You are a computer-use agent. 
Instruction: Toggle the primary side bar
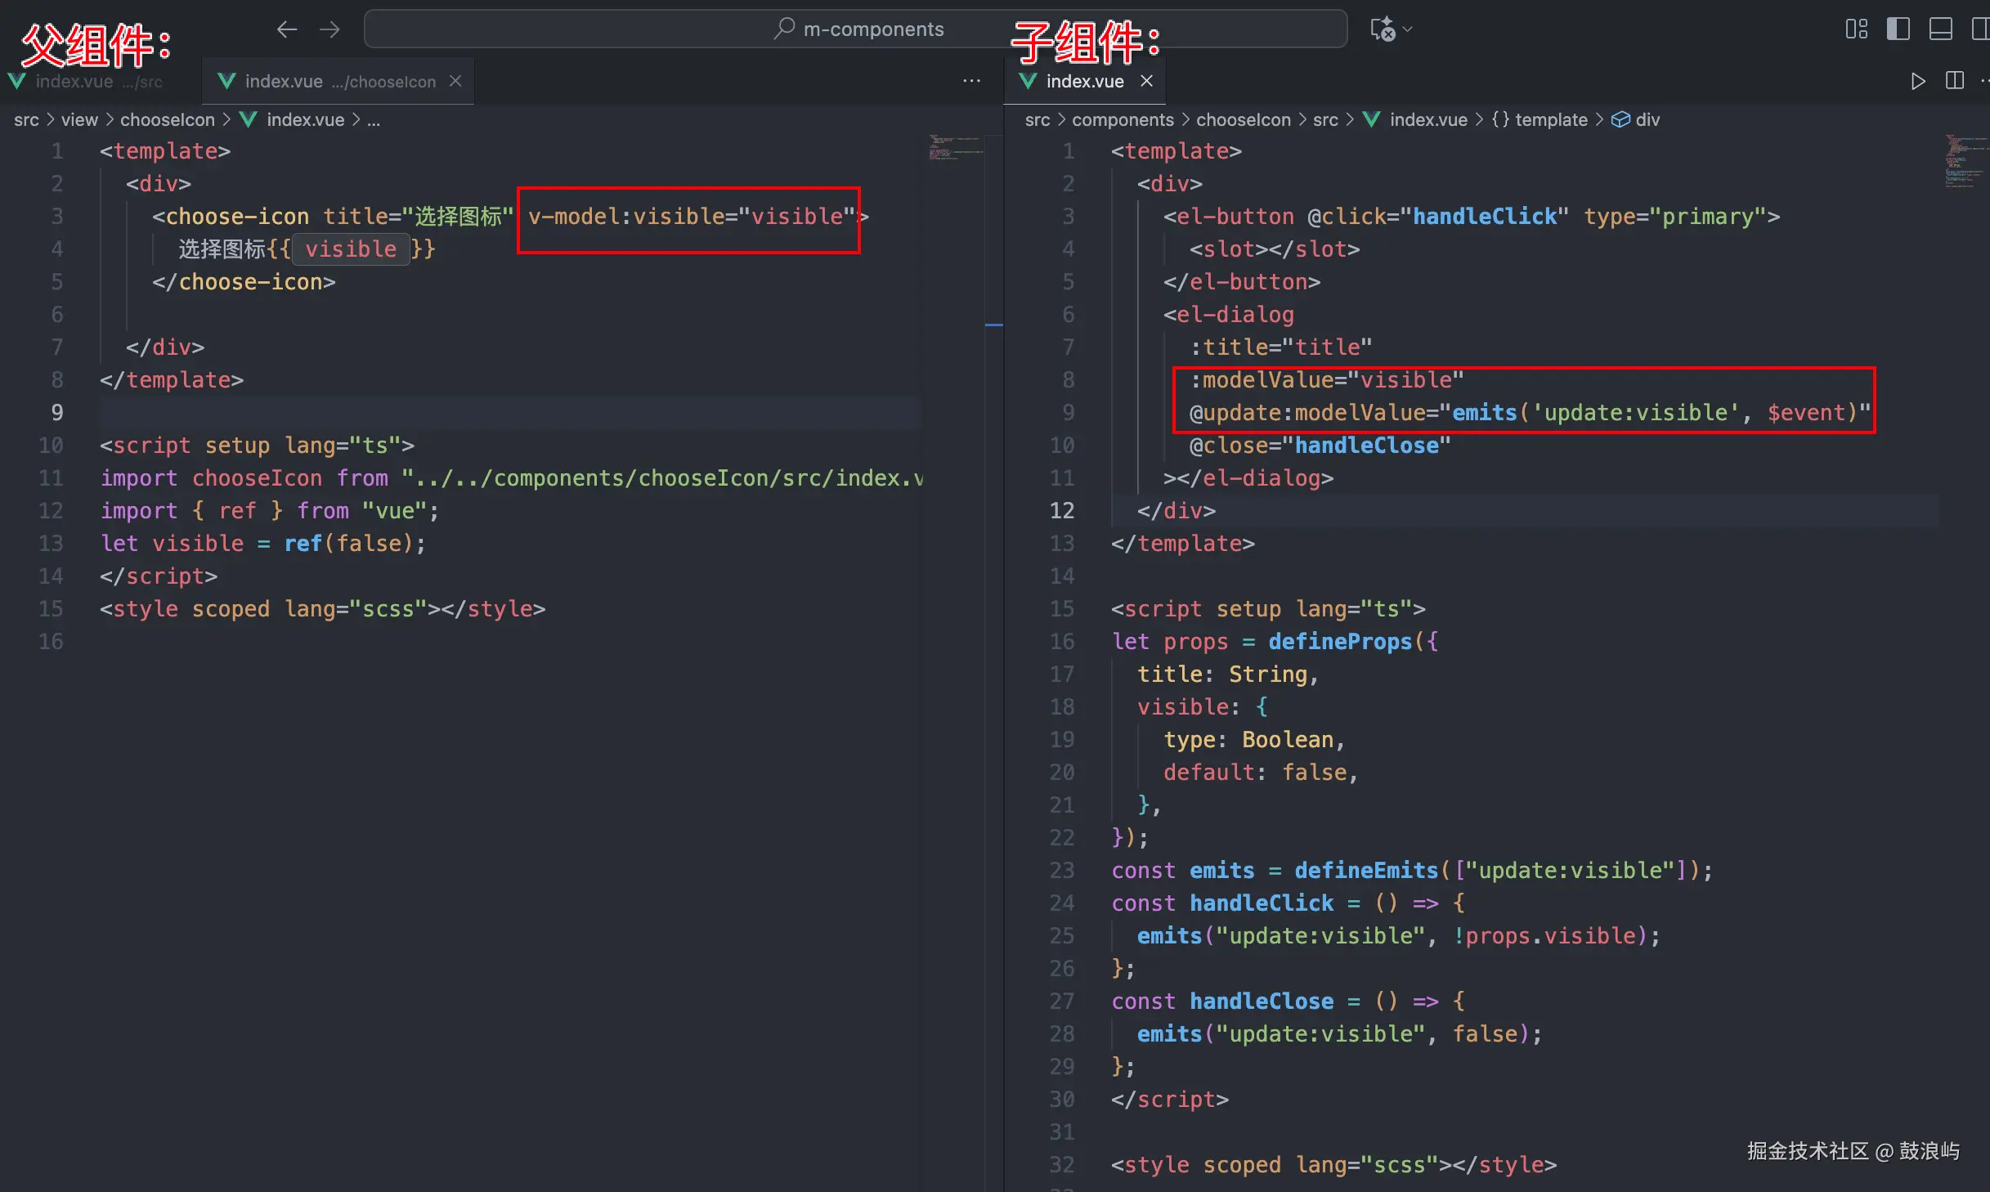click(x=1898, y=30)
